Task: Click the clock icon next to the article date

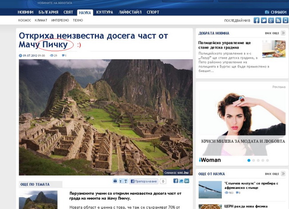Action: coord(20,55)
